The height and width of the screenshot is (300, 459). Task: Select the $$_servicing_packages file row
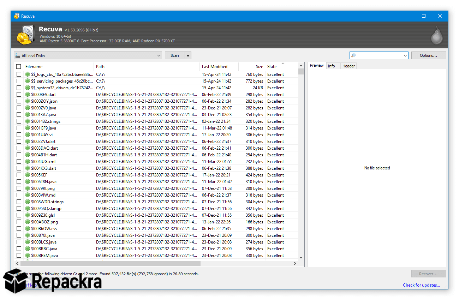tap(156, 81)
